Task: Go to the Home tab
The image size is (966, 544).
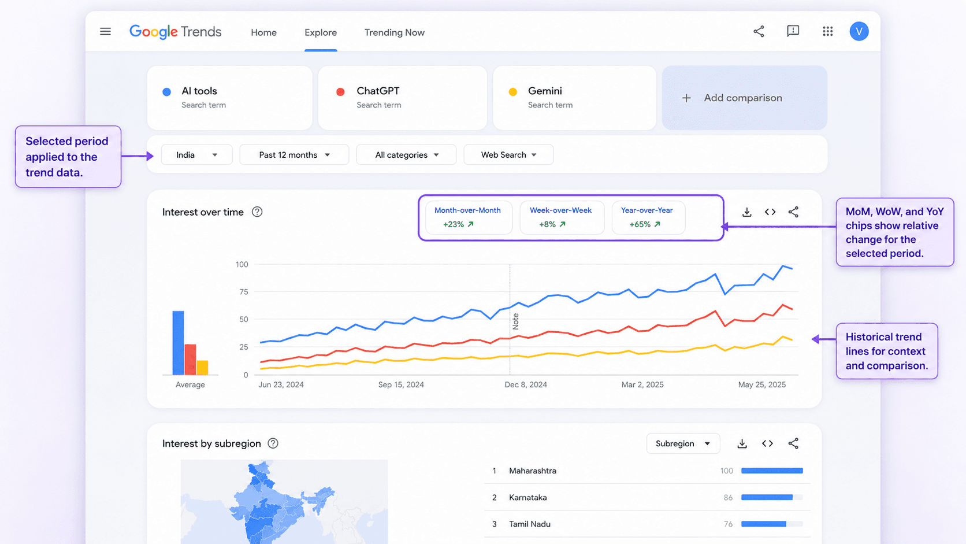Action: (263, 32)
